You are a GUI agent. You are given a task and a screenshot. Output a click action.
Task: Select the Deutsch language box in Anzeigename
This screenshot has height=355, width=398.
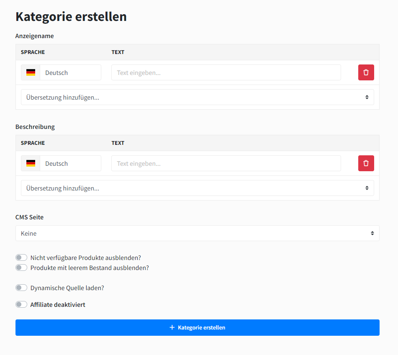click(x=70, y=72)
